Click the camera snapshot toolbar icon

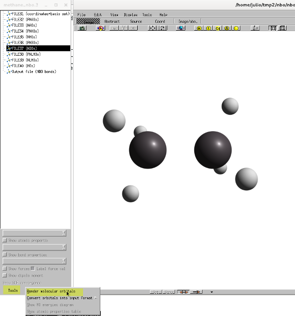83,28
